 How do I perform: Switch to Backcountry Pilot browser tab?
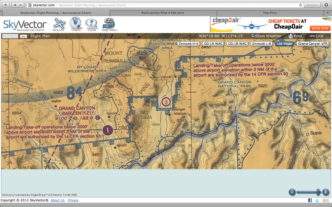163,13
